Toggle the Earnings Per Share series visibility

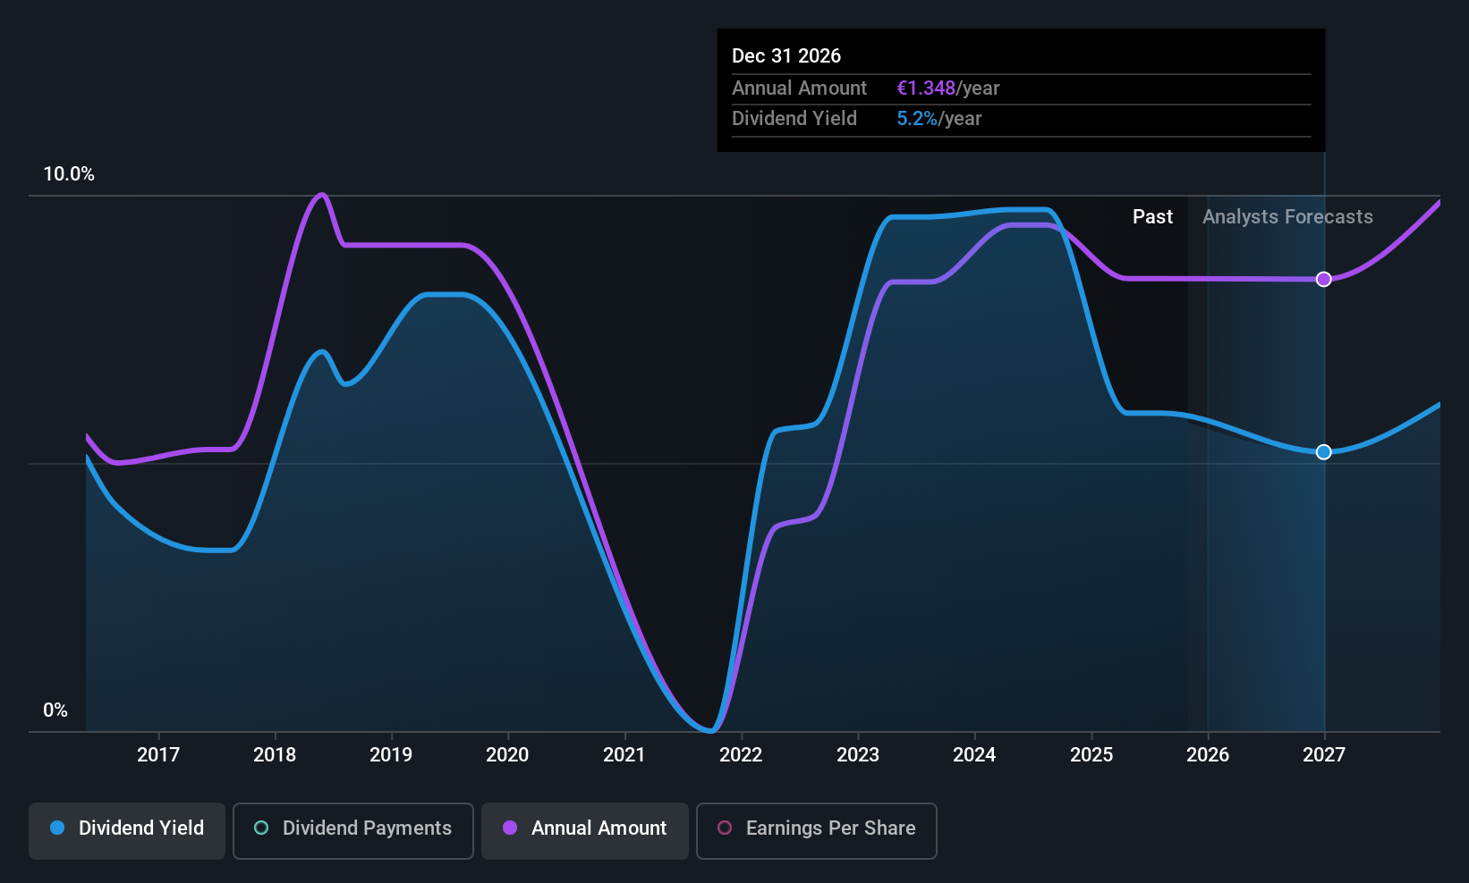pos(816,830)
